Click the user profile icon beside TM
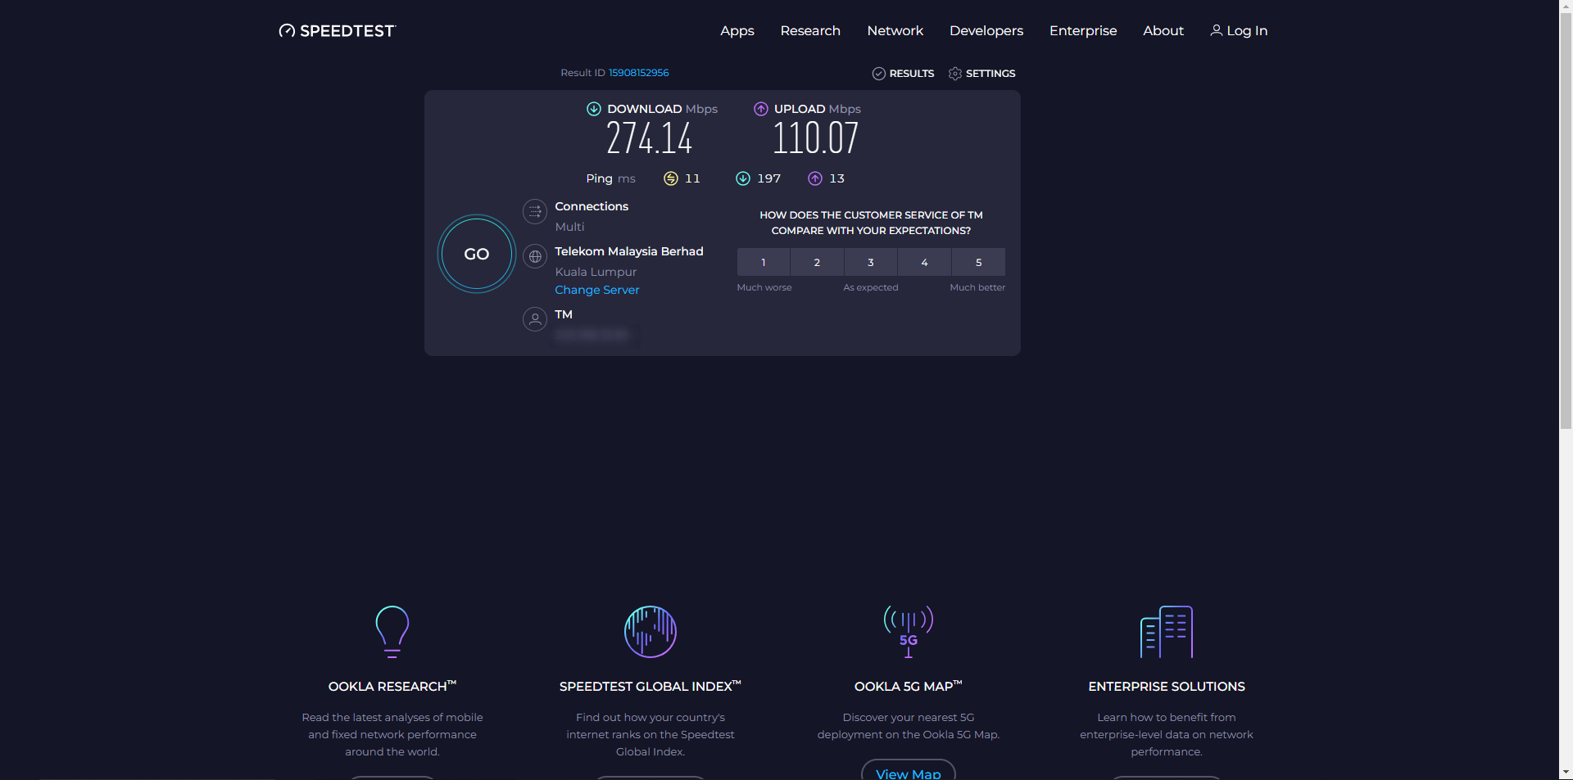 point(535,319)
